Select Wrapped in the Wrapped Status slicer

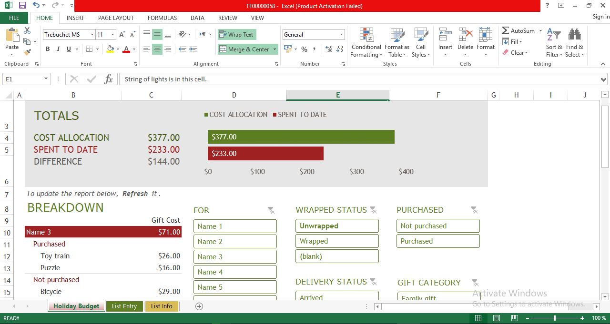click(337, 241)
